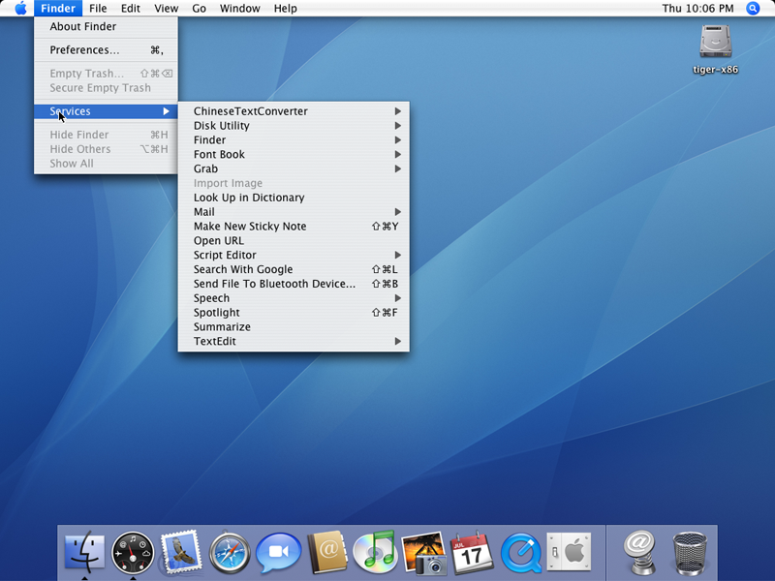Launch QuickTime Player from the Dock
Screen dimensions: 775x581
pos(520,553)
